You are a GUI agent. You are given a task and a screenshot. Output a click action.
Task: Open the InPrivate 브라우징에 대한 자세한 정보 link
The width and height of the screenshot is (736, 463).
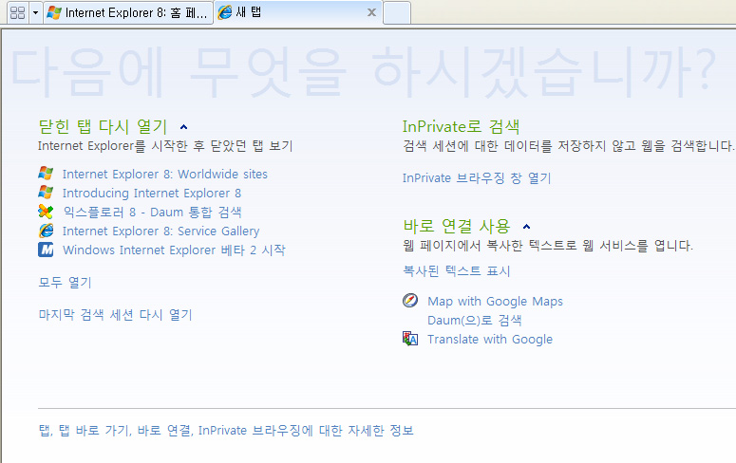pyautogui.click(x=226, y=430)
